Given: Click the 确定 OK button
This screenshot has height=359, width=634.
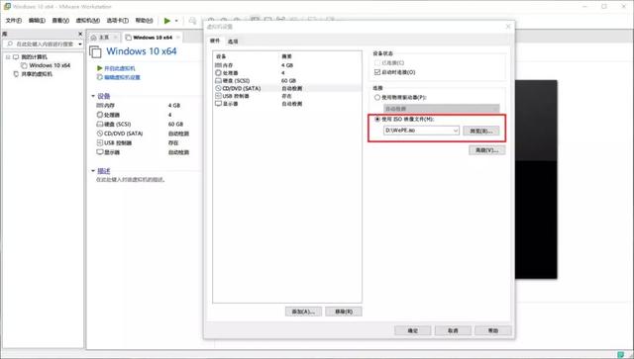Looking at the screenshot, I should (x=413, y=330).
